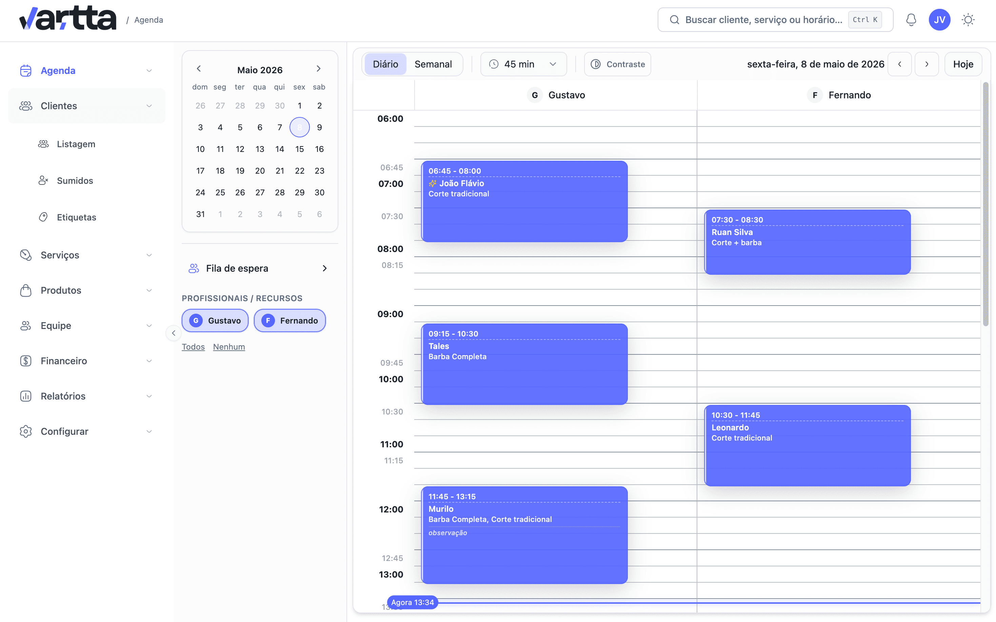Viewport: 996px width, 622px height.
Task: Go to previous month in mini calendar
Action: [199, 69]
